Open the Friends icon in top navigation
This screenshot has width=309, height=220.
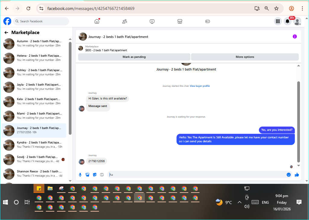tap(125, 21)
